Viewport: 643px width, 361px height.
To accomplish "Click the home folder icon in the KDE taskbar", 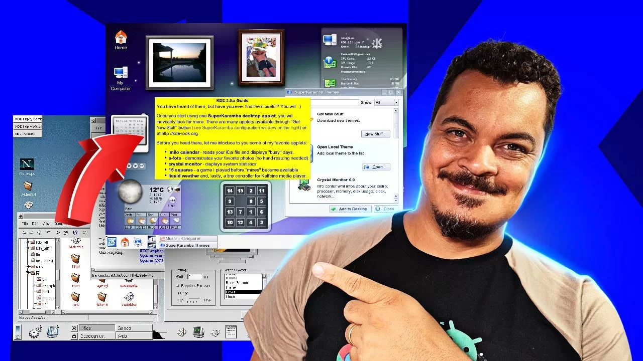I will [125, 242].
